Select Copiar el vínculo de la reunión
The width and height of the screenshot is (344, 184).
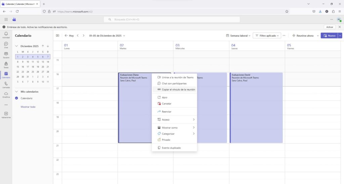coord(174,89)
